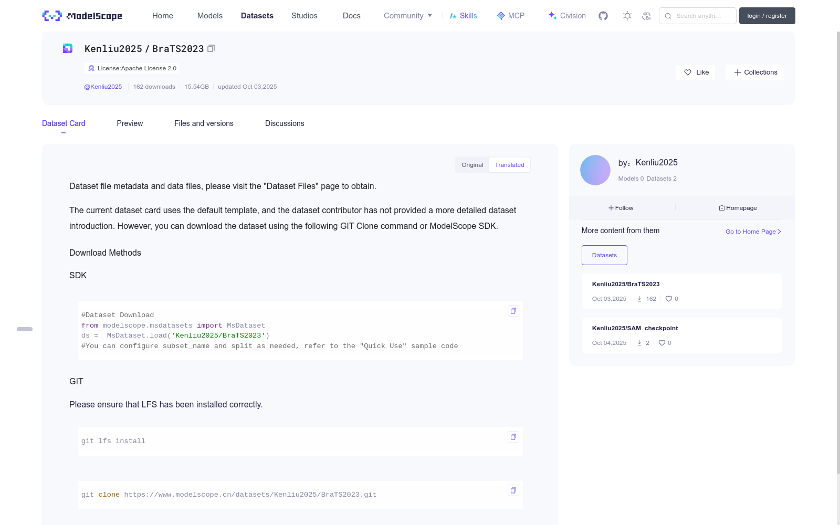Select the Discussions tab
This screenshot has height=525, width=840.
[x=285, y=123]
